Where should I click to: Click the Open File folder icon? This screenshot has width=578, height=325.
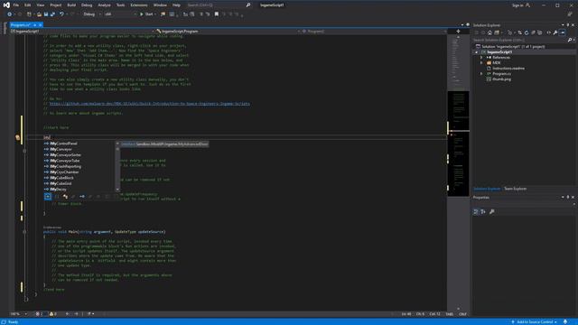[39, 14]
